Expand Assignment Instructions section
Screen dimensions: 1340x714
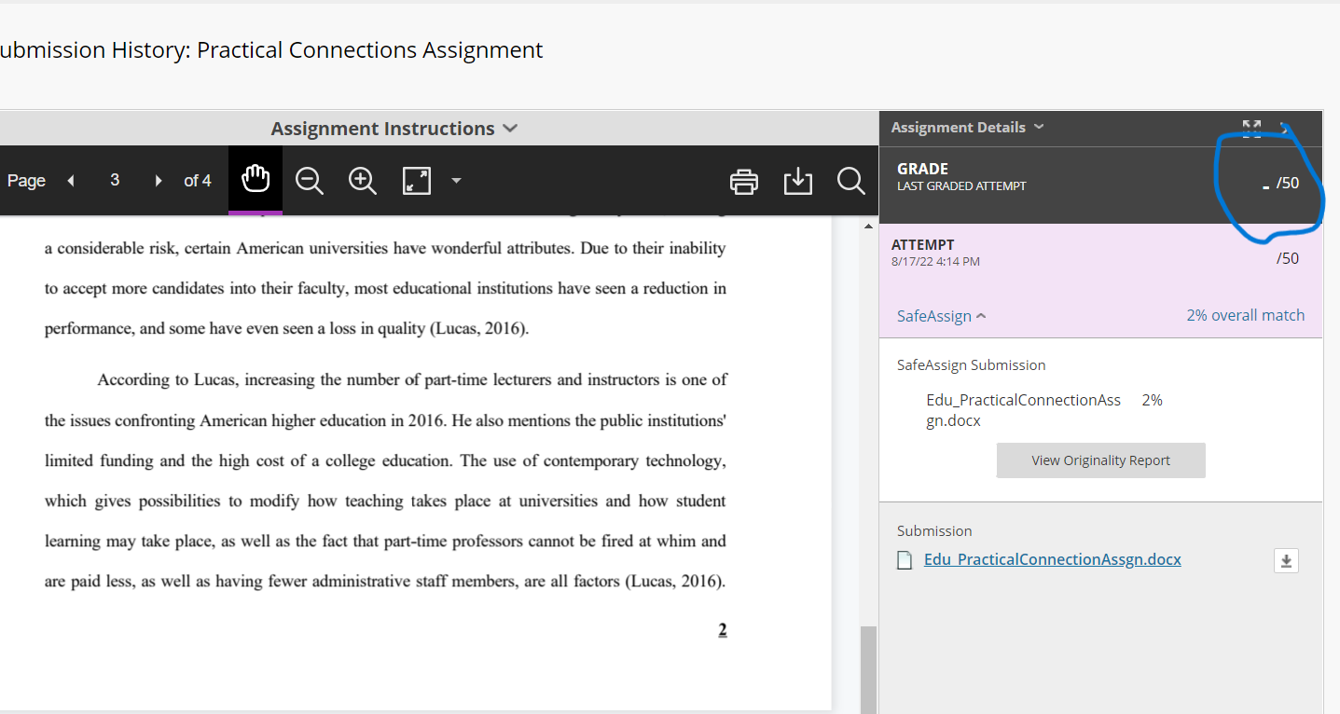coord(394,129)
